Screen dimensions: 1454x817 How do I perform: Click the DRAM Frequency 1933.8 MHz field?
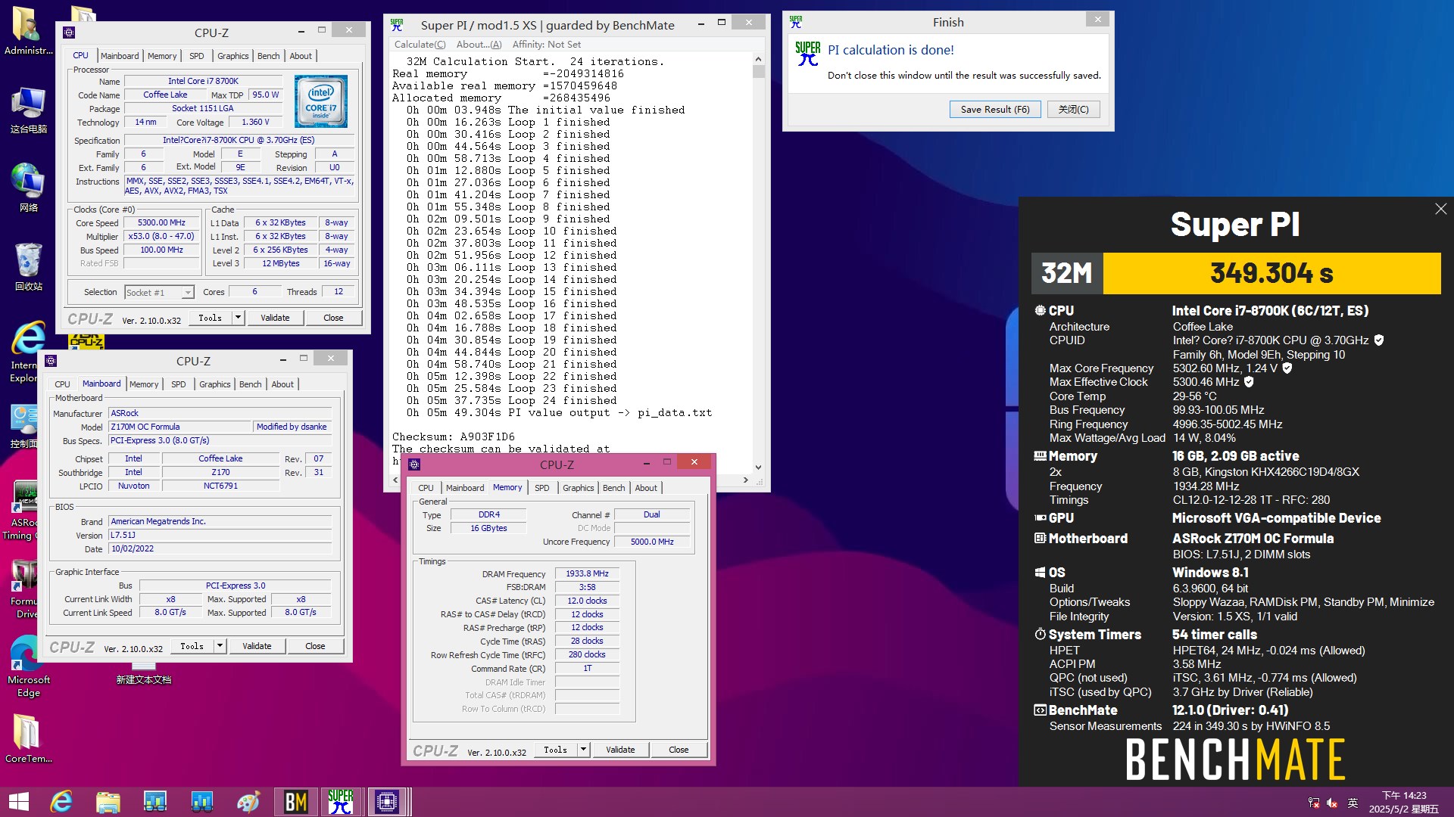coord(587,574)
